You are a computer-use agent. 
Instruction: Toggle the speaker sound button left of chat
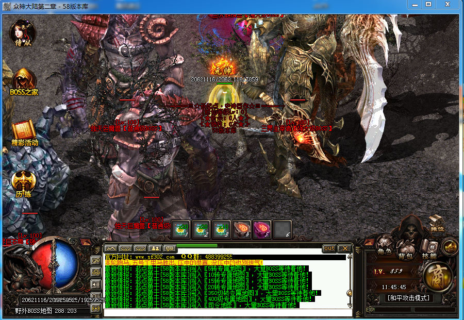[95, 284]
